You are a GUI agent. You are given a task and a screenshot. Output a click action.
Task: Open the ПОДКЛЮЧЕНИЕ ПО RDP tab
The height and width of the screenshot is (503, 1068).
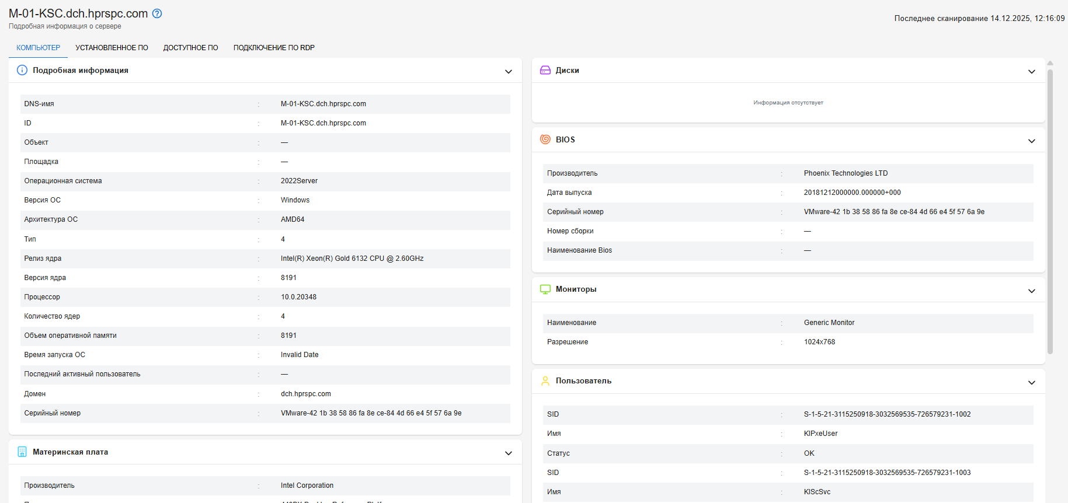coord(274,48)
